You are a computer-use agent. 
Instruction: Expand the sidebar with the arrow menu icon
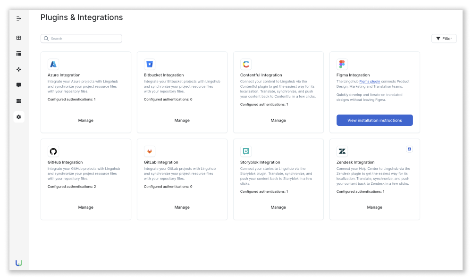(x=19, y=19)
